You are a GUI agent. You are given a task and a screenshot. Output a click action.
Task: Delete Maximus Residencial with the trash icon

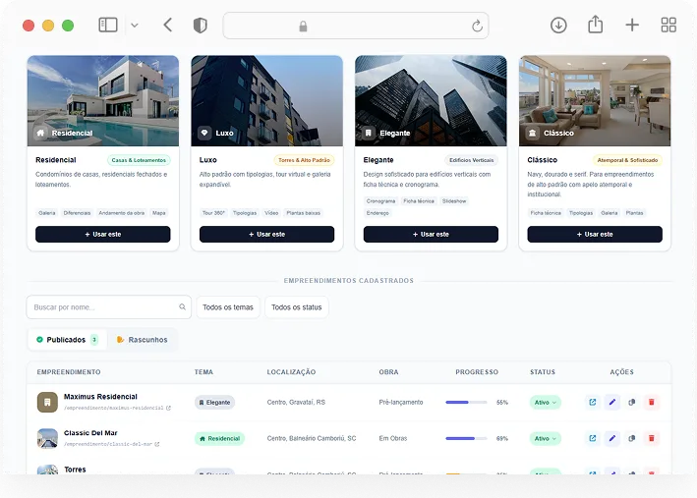click(652, 402)
